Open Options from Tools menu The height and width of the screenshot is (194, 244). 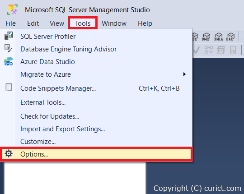(x=96, y=154)
